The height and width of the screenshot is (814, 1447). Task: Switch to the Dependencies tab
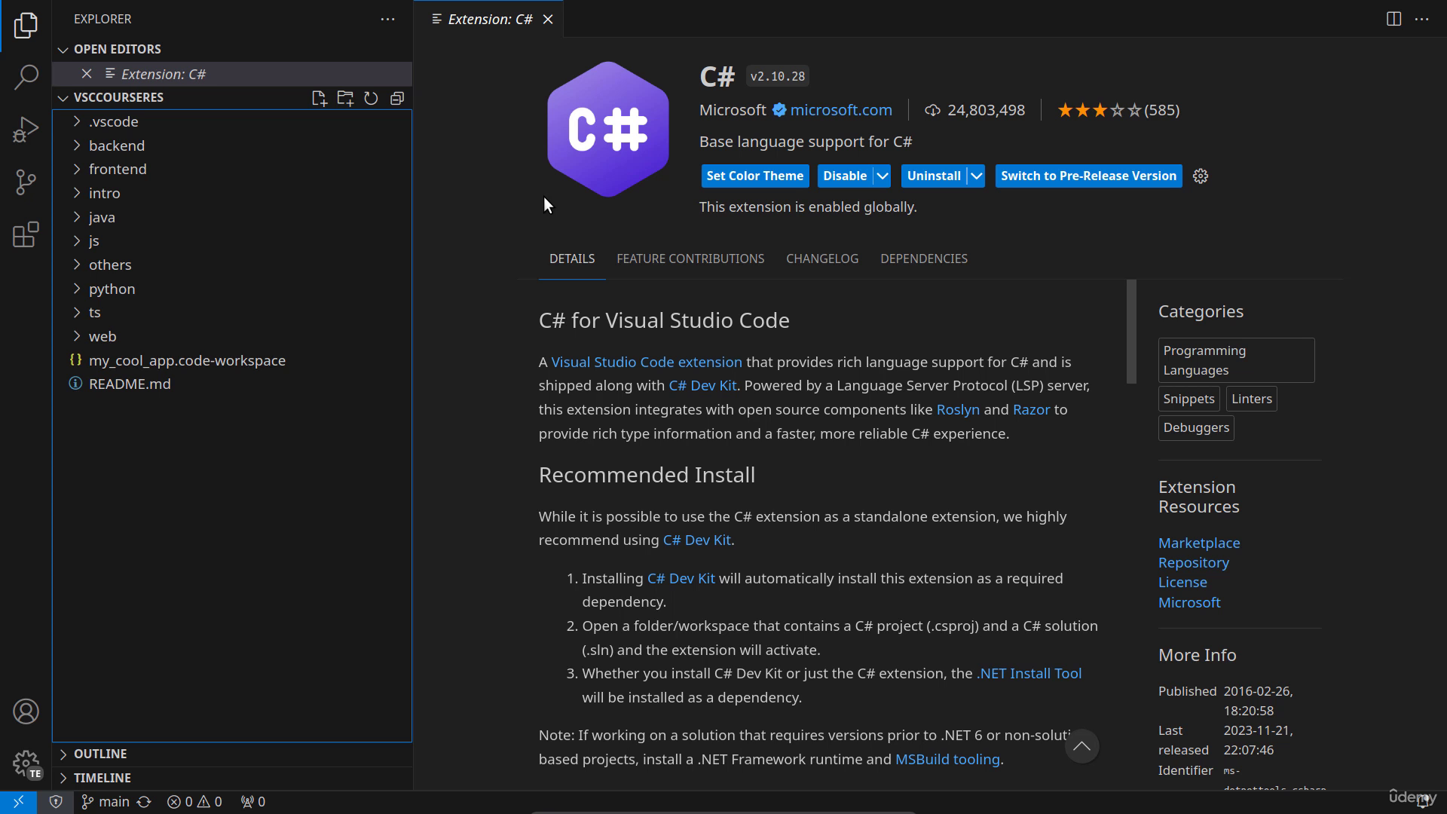924,259
